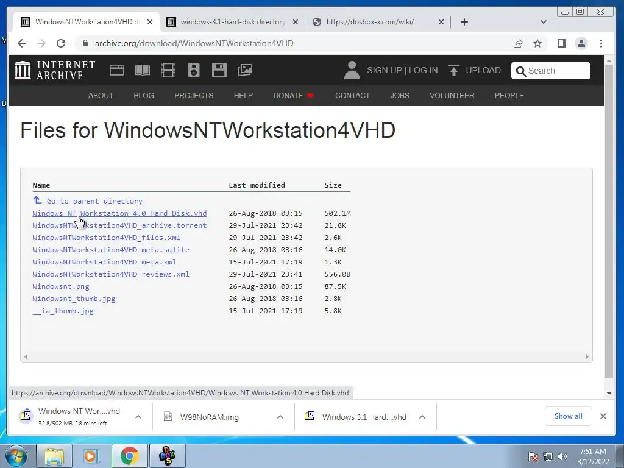Open the tab search dropdown chevron
The image size is (624, 468).
[543, 22]
